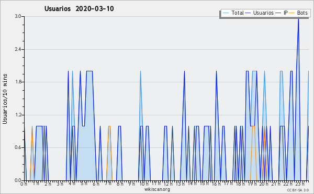The height and width of the screenshot is (194, 314).
Task: Click the light blue Total legend line
Action: pyautogui.click(x=226, y=13)
